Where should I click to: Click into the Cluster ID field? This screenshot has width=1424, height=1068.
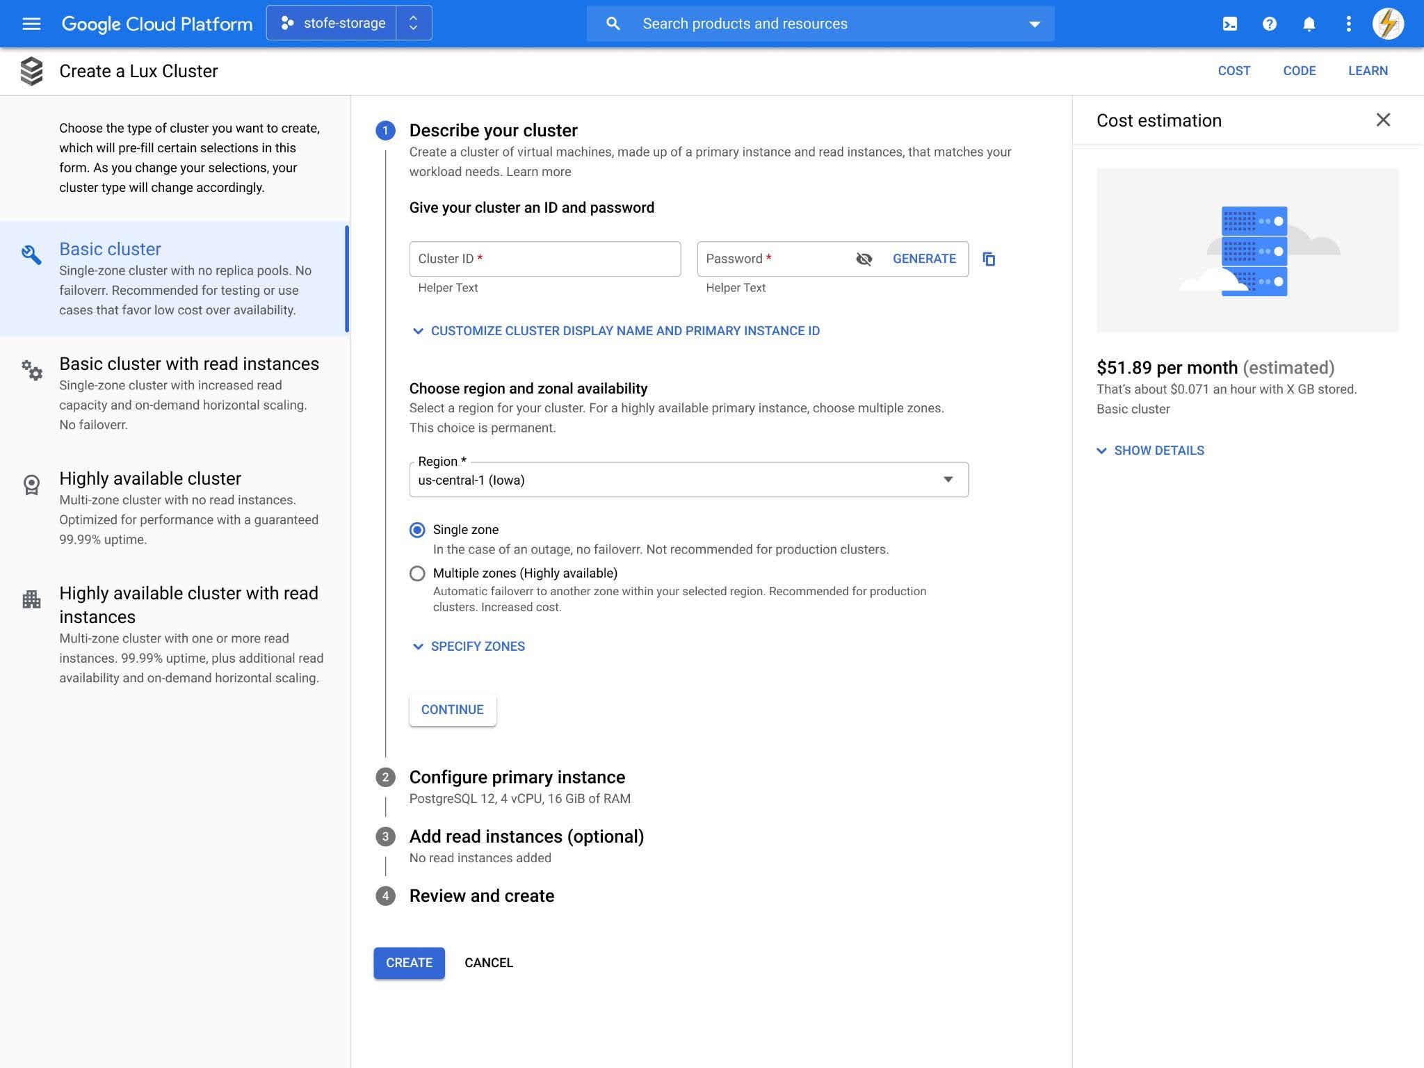545,259
